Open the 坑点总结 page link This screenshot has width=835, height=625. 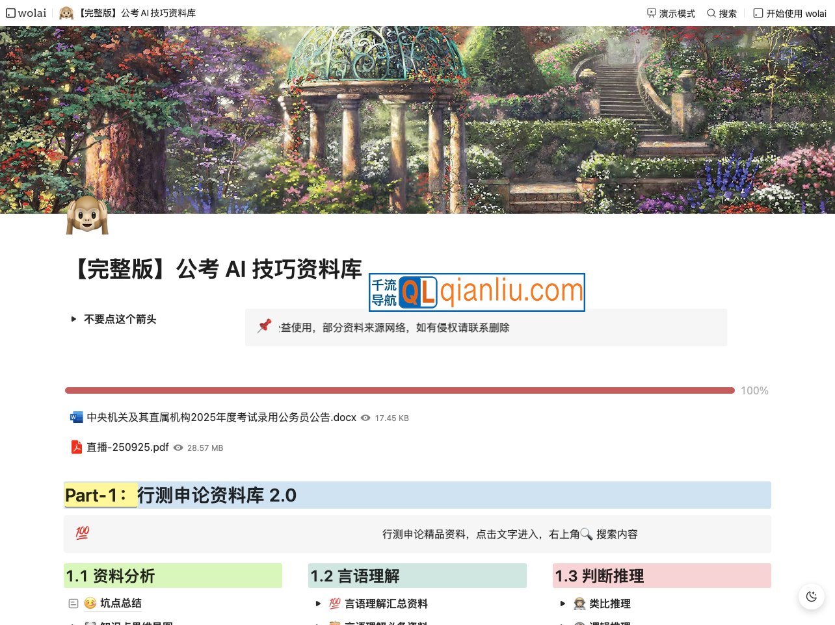point(121,603)
